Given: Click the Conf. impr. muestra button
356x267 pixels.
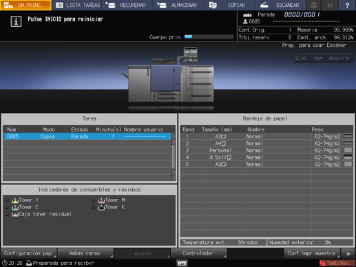Looking at the screenshot, I should tap(312, 253).
